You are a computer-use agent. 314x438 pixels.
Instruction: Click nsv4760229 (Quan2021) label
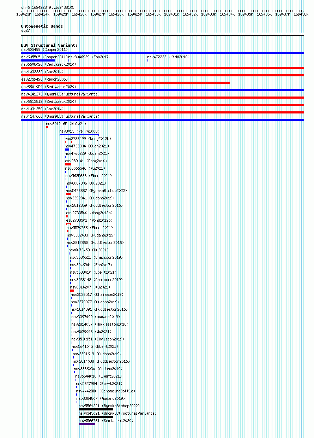pos(87,153)
